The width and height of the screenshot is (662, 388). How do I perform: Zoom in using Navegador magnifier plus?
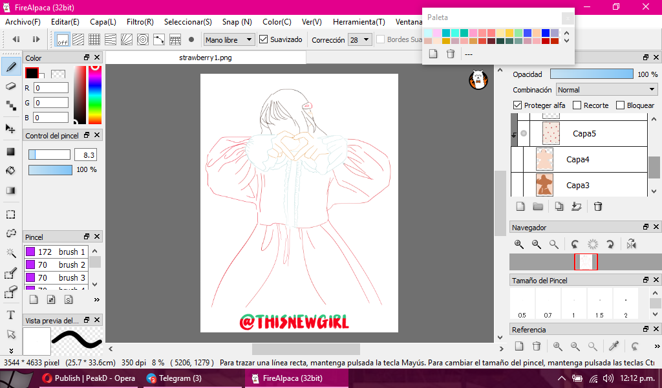[x=519, y=244]
